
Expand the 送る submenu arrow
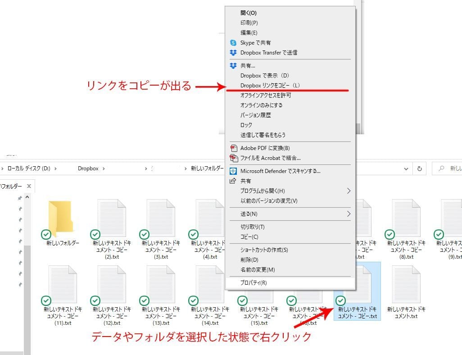pos(348,214)
